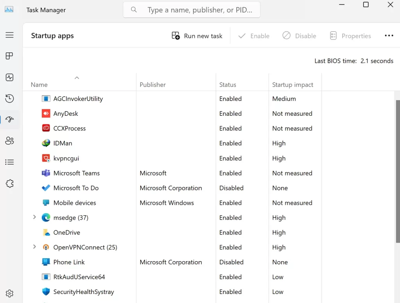Click the OpenVPNConnect icon
The height and width of the screenshot is (303, 400).
[46, 247]
